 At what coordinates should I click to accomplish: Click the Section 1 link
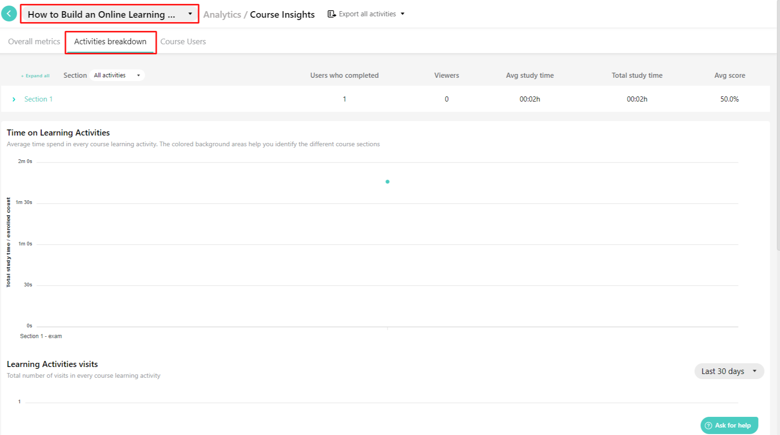click(38, 99)
